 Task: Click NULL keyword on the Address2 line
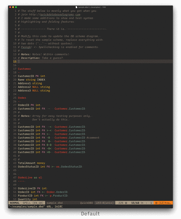click(36, 87)
